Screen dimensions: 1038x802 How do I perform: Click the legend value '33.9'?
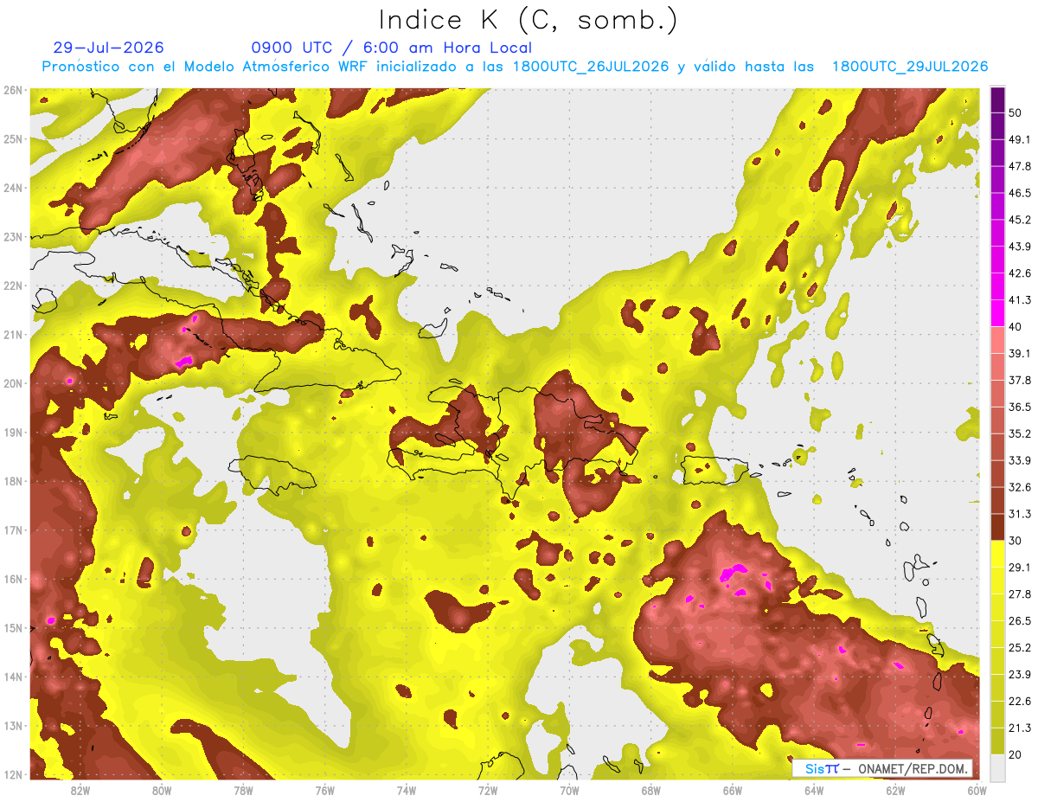(1019, 460)
